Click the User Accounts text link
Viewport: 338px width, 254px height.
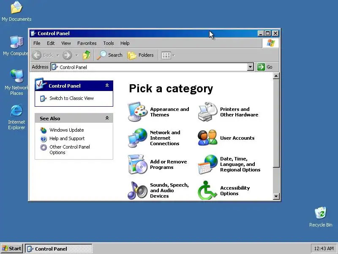click(x=237, y=138)
